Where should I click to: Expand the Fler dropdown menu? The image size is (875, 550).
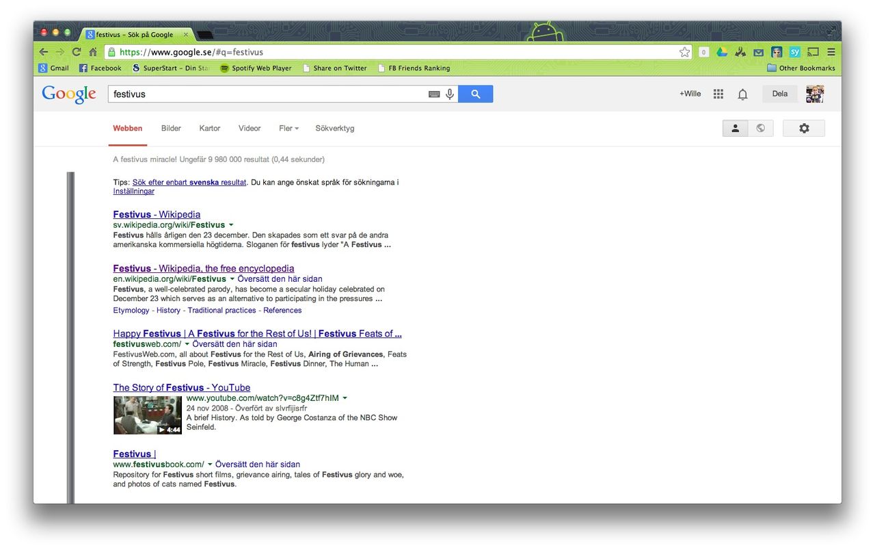[288, 129]
